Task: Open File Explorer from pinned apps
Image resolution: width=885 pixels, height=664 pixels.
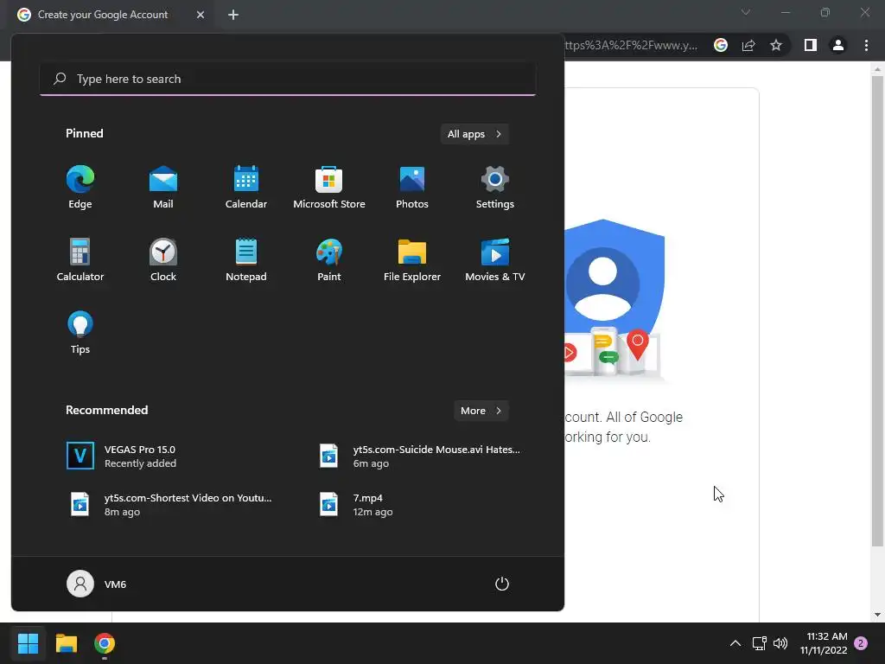Action: pos(412,260)
